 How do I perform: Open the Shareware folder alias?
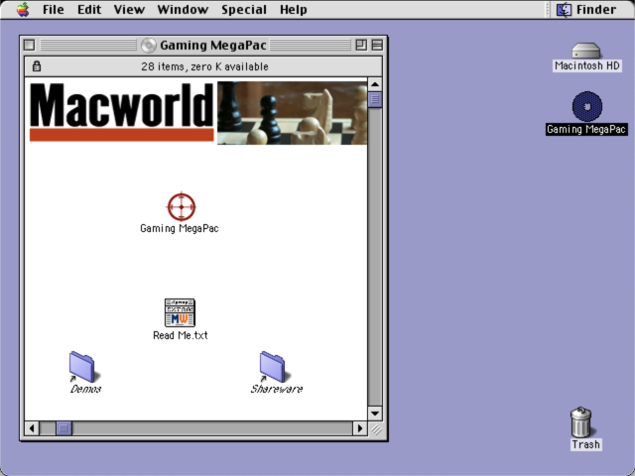pos(273,367)
